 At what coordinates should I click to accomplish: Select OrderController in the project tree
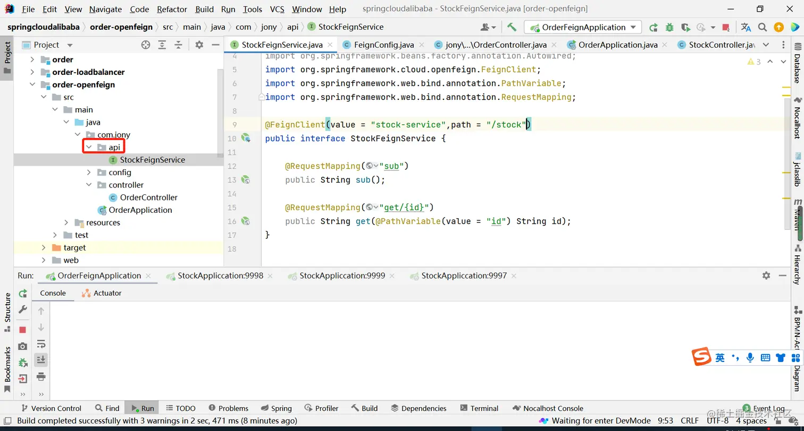[x=149, y=197]
